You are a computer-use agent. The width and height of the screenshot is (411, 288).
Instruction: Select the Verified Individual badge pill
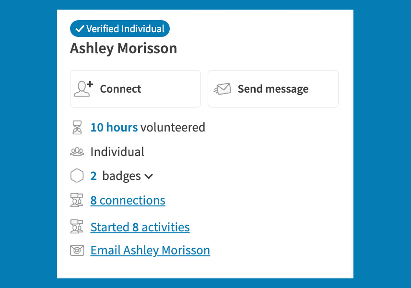119,28
